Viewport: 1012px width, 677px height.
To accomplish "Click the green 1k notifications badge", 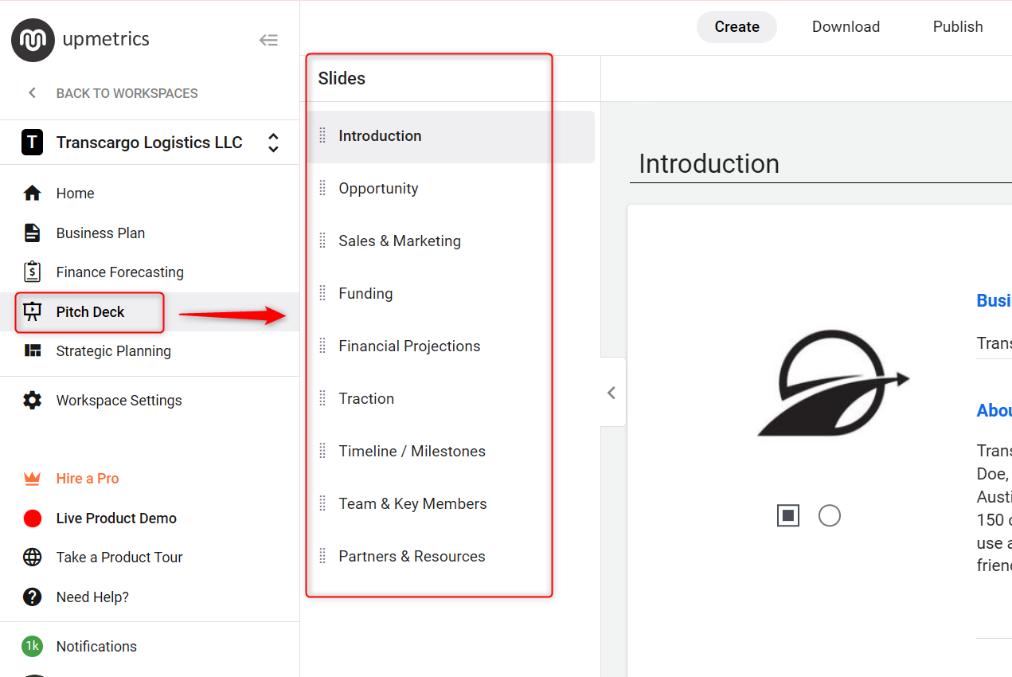I will pyautogui.click(x=32, y=646).
